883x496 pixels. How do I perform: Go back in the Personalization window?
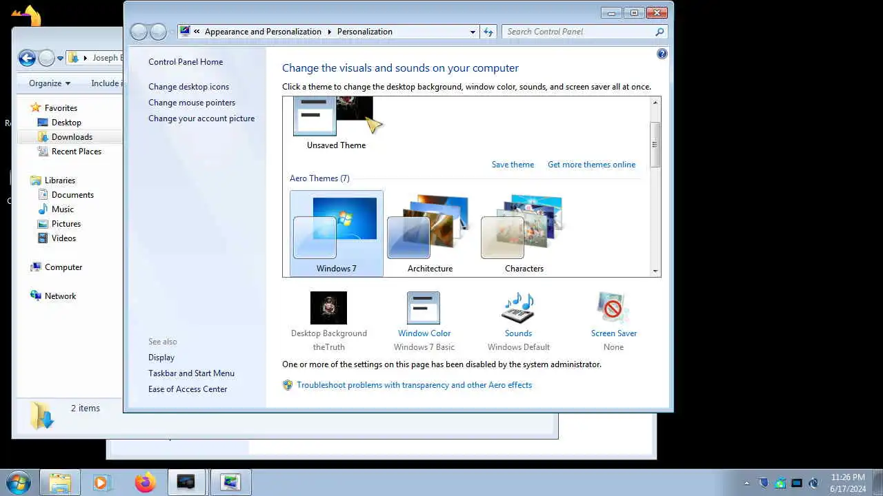(139, 32)
